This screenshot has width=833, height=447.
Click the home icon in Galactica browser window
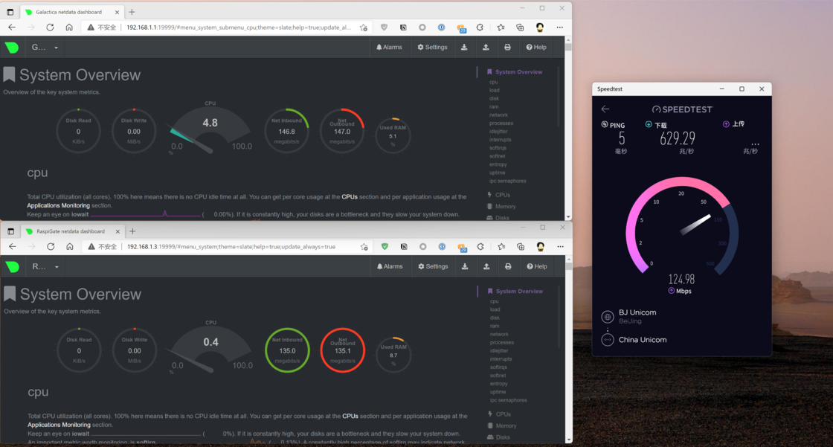pyautogui.click(x=69, y=28)
